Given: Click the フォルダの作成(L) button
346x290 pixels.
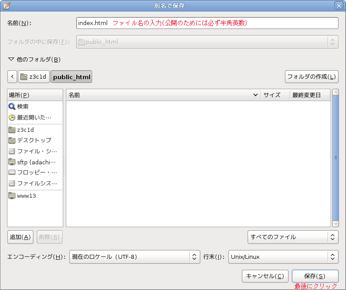Looking at the screenshot, I should coord(312,76).
